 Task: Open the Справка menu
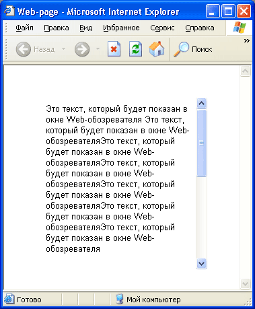point(200,28)
